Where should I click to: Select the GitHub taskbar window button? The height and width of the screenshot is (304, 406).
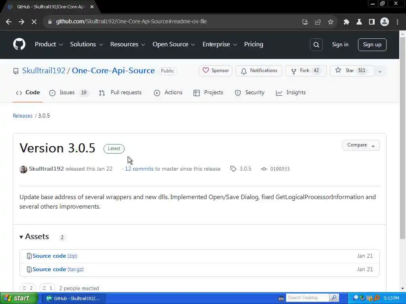[73, 298]
